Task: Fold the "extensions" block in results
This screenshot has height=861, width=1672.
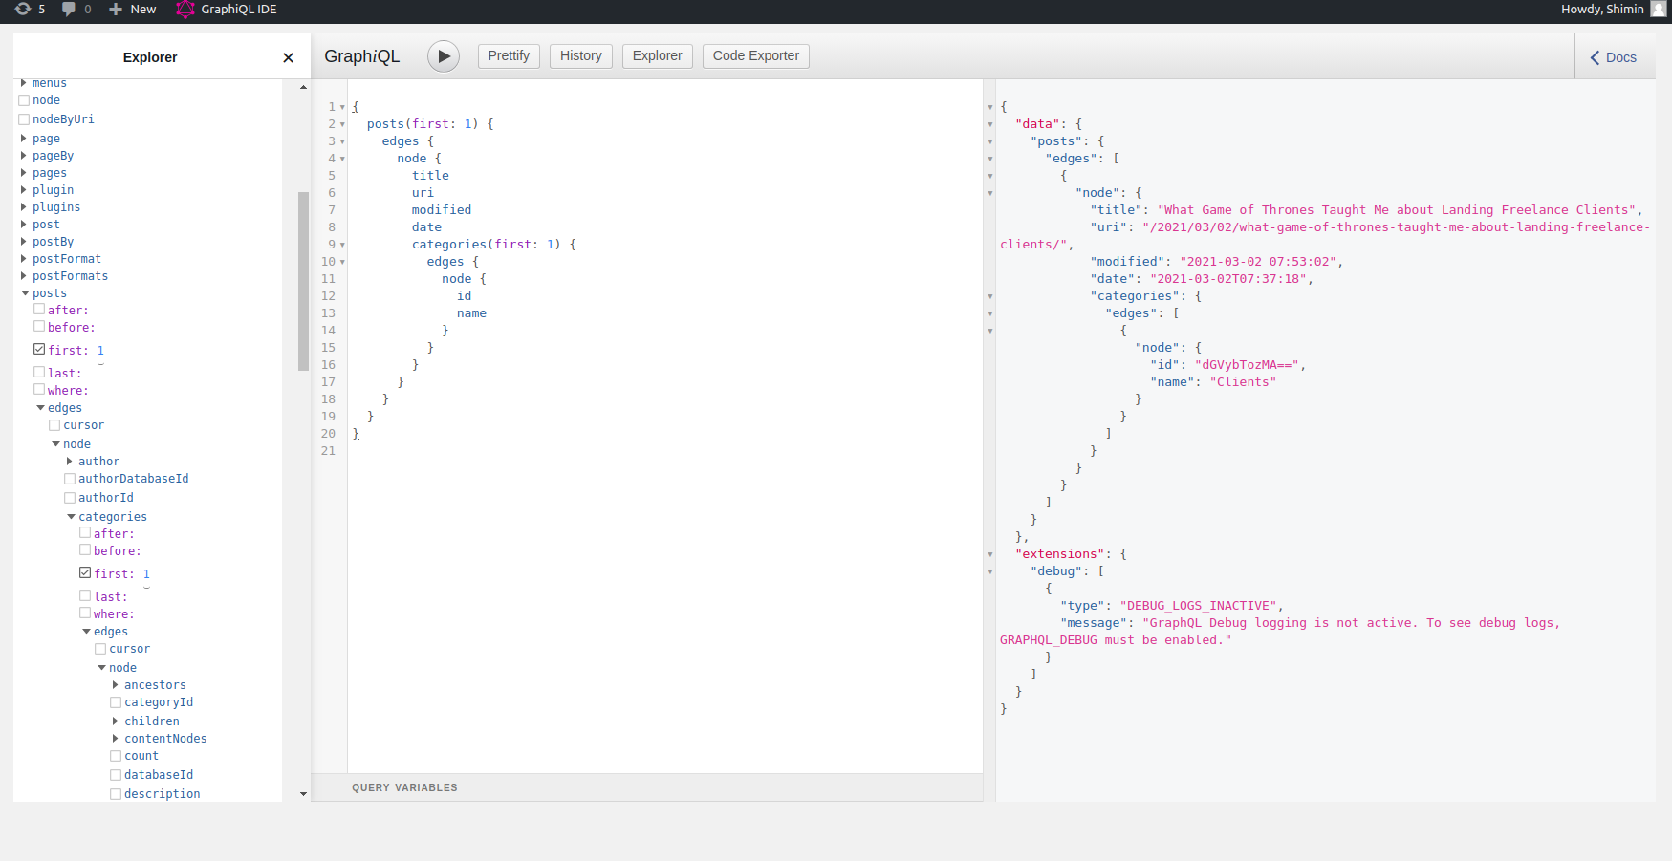Action: tap(990, 554)
